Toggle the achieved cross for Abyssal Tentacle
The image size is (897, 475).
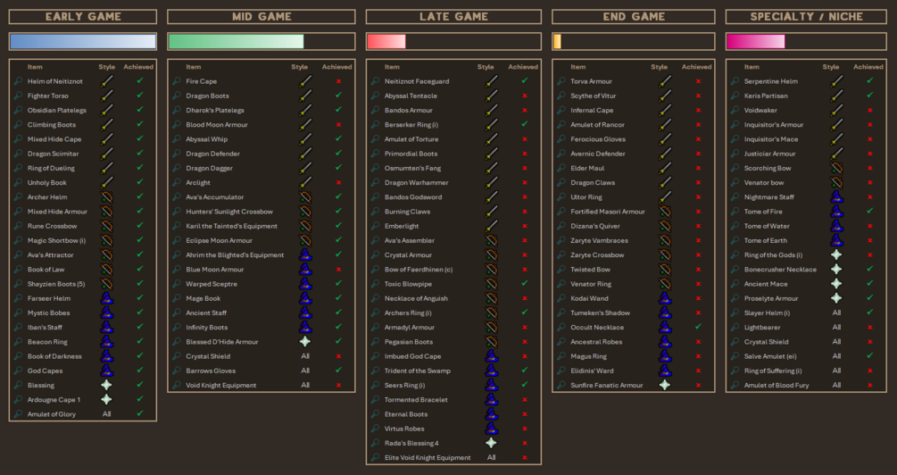coord(525,96)
